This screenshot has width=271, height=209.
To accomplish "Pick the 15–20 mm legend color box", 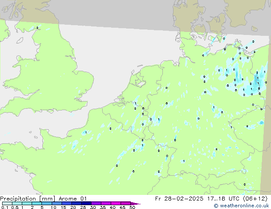I will (66, 203).
